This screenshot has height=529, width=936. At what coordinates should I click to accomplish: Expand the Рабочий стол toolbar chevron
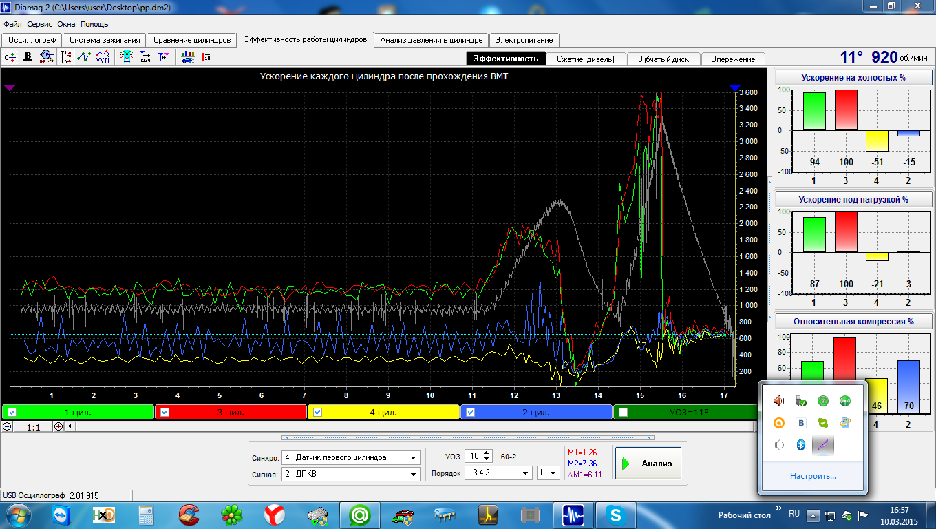click(x=778, y=508)
